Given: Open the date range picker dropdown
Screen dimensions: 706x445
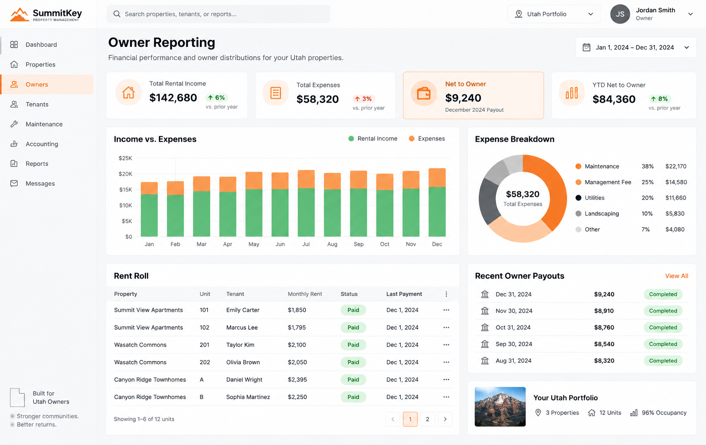Looking at the screenshot, I should [636, 47].
